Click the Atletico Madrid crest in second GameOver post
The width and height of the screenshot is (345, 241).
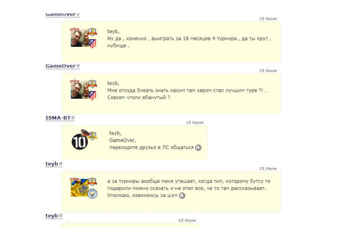pyautogui.click(x=92, y=95)
